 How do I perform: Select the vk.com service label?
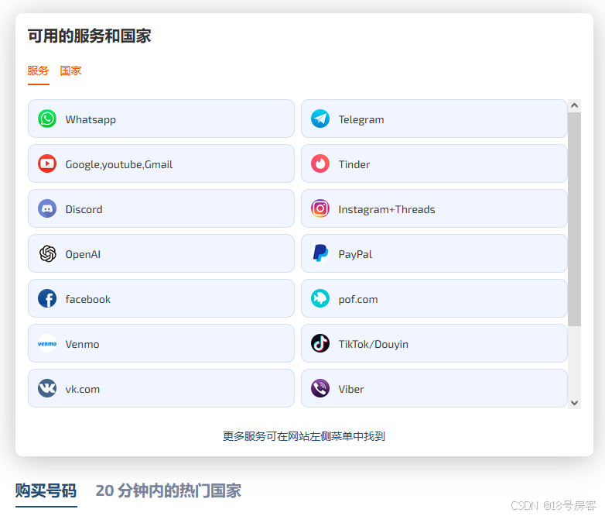pos(83,389)
